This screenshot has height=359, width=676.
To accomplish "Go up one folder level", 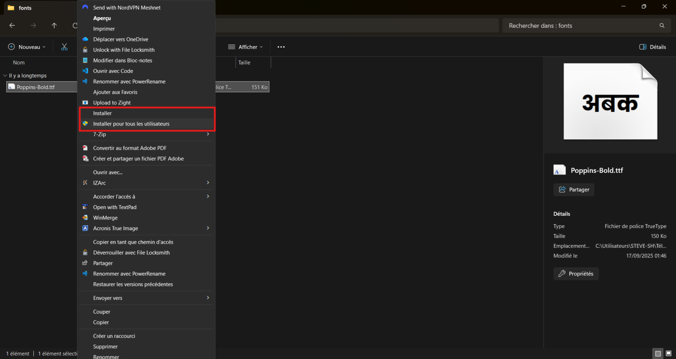I will tap(54, 25).
